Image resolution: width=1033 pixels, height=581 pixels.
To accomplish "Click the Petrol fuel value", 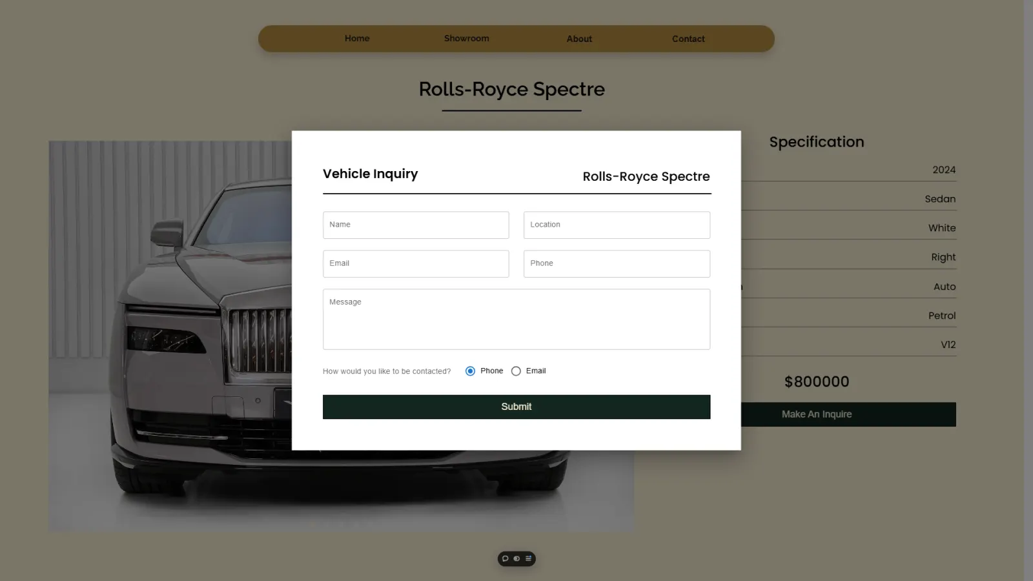I will point(942,316).
